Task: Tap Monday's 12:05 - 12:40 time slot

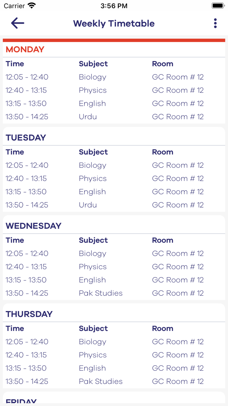Action: coord(27,77)
